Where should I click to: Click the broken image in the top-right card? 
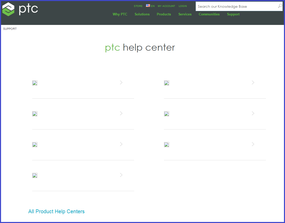[x=167, y=83]
